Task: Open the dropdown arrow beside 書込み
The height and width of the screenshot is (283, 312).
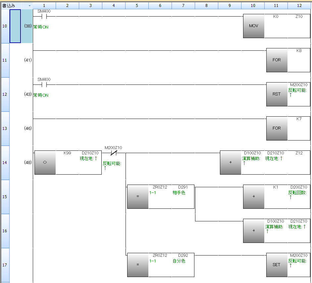Action: tap(29, 6)
